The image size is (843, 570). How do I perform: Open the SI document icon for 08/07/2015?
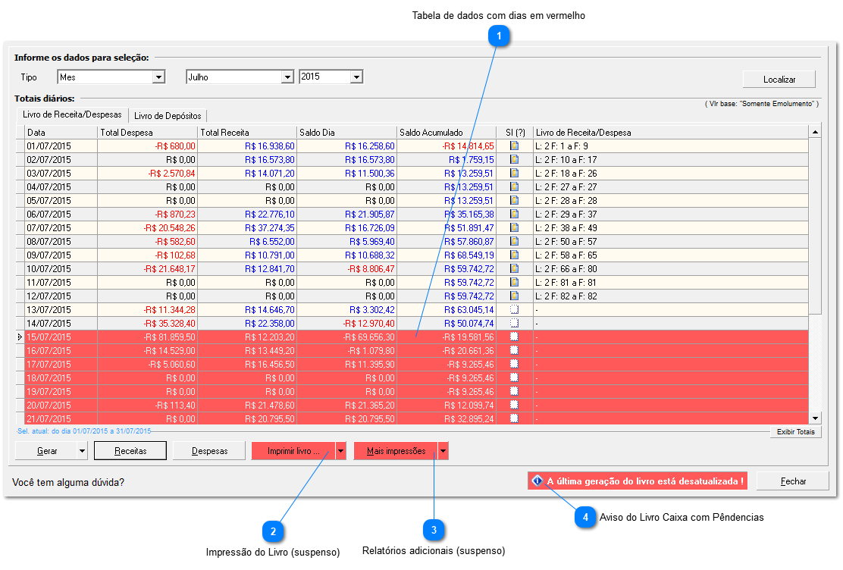point(515,242)
